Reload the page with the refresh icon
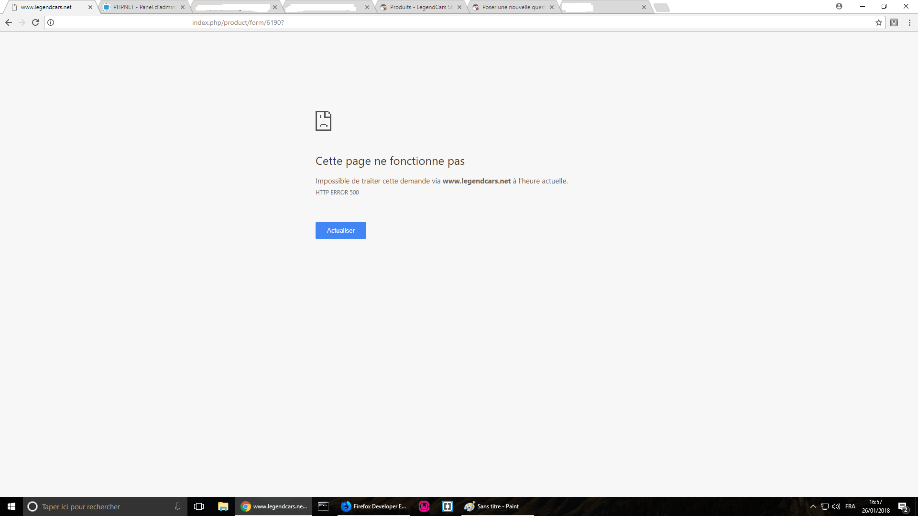918x516 pixels. point(35,22)
